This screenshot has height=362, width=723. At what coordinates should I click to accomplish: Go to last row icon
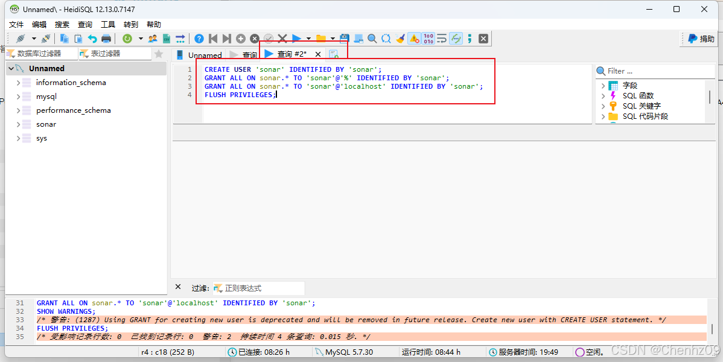[x=227, y=39]
